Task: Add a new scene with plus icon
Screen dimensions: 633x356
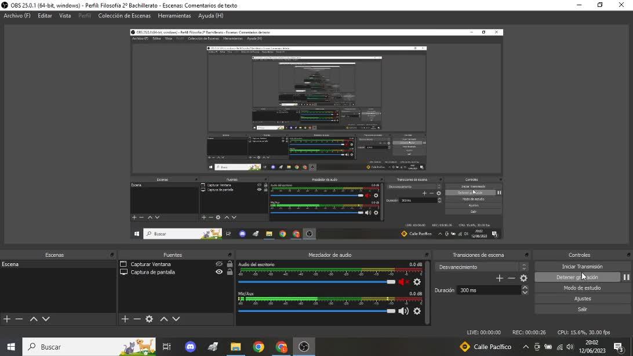Action: [x=7, y=319]
